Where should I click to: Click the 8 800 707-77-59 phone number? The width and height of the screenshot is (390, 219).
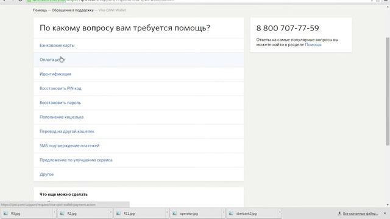(288, 28)
